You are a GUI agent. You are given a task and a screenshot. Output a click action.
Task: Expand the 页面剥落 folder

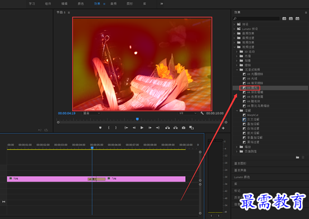[x=236, y=152]
